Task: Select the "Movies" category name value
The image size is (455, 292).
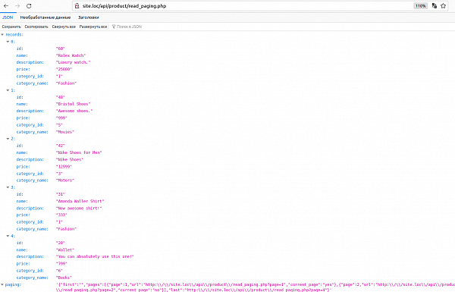Action: [65, 132]
